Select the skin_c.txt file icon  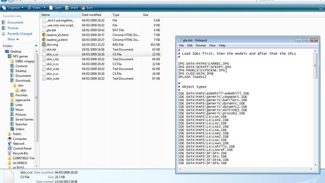(x=44, y=59)
